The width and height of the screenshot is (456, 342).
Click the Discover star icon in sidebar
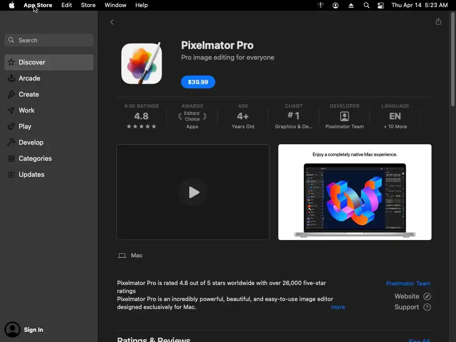pos(11,62)
